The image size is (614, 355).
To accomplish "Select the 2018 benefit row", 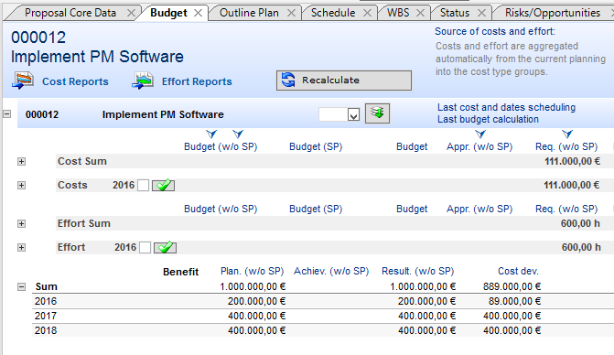I will click(323, 330).
